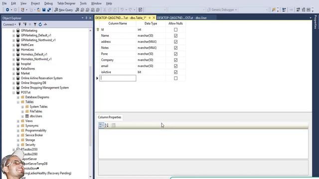319x179 pixels.
Task: Click the Analysis Services MDX Query icon
Action: tap(82, 10)
